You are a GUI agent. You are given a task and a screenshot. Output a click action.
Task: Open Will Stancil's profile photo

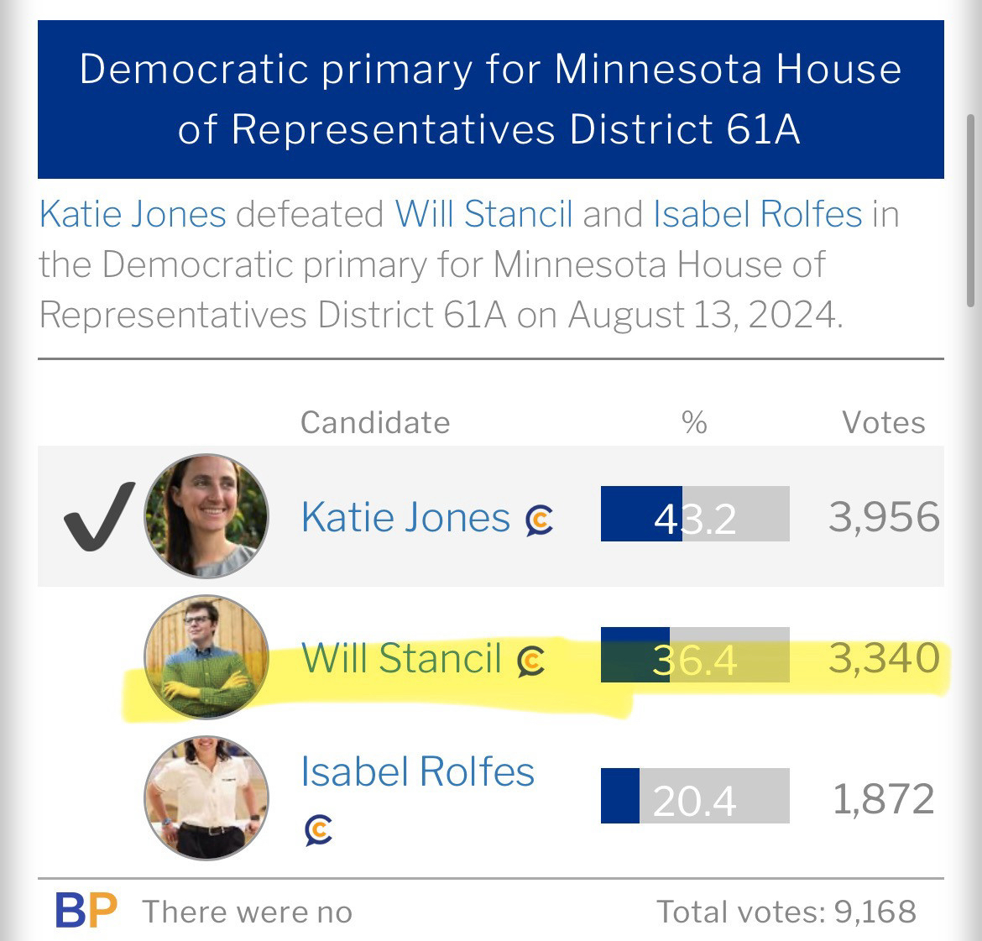(206, 657)
